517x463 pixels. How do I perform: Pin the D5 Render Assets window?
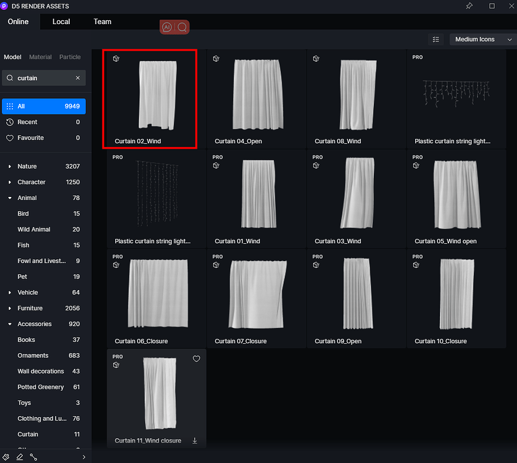pyautogui.click(x=469, y=6)
